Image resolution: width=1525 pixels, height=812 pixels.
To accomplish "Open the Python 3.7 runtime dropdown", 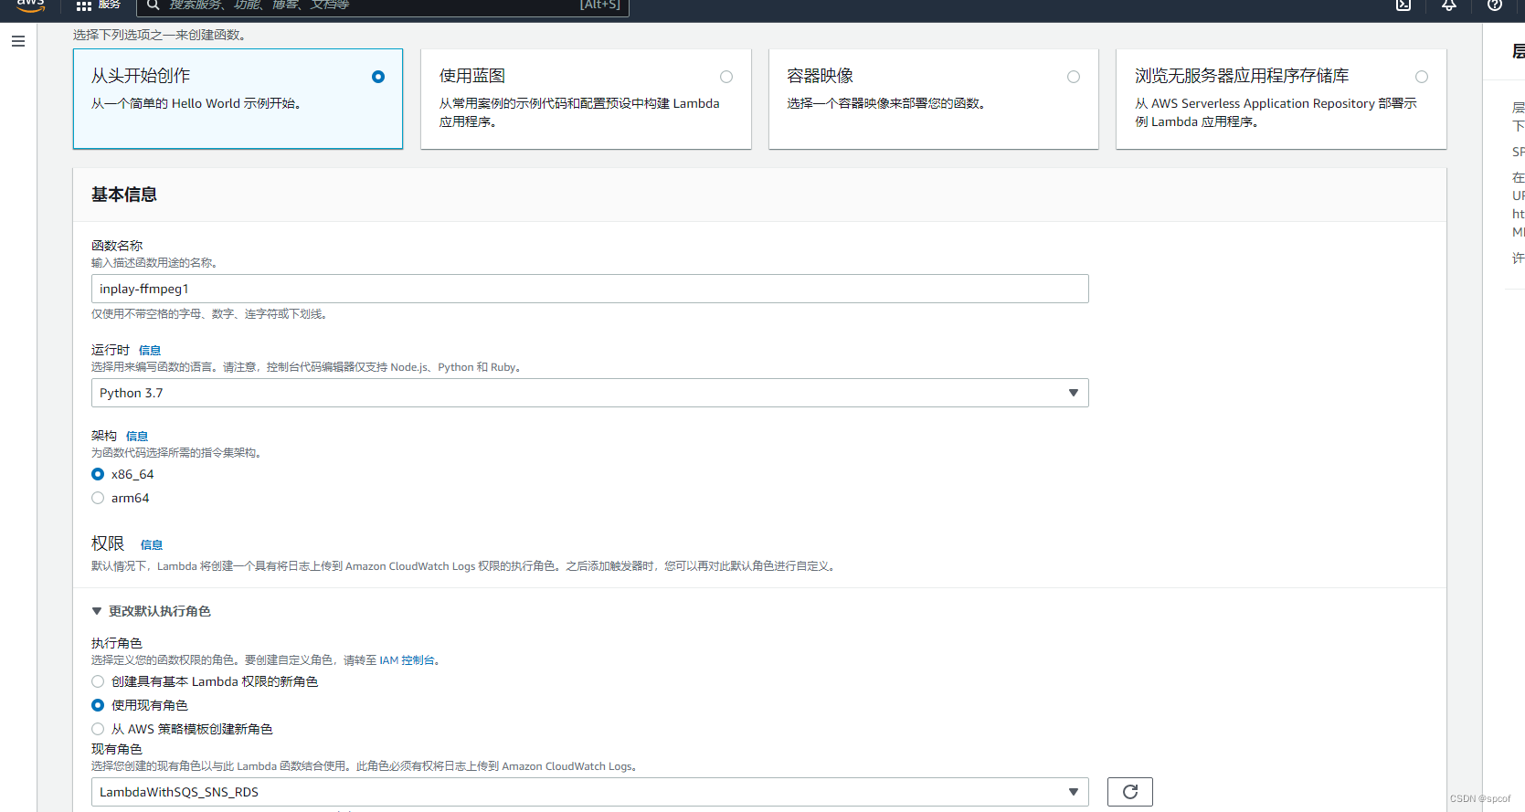I will [590, 393].
